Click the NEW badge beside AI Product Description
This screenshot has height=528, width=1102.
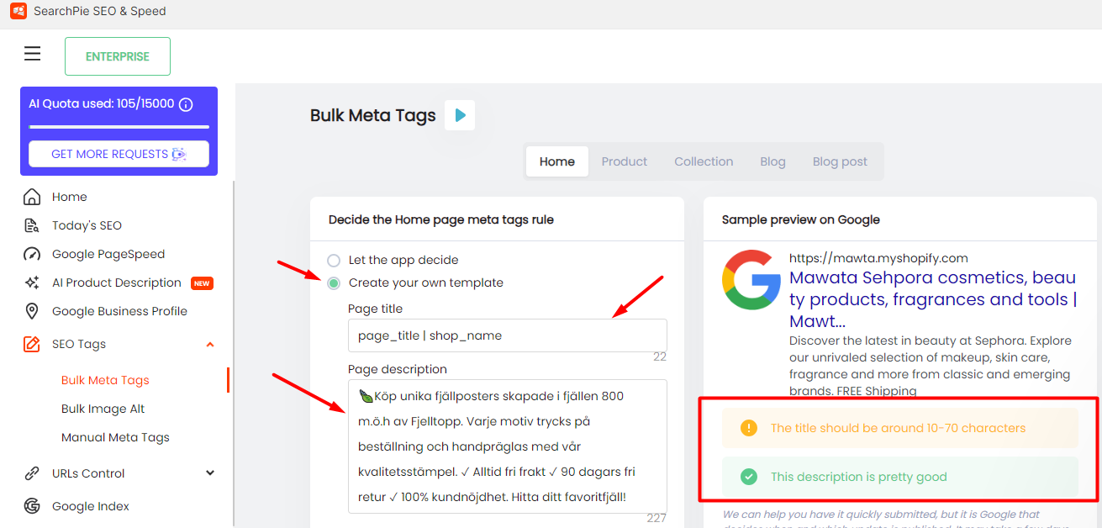click(x=202, y=283)
